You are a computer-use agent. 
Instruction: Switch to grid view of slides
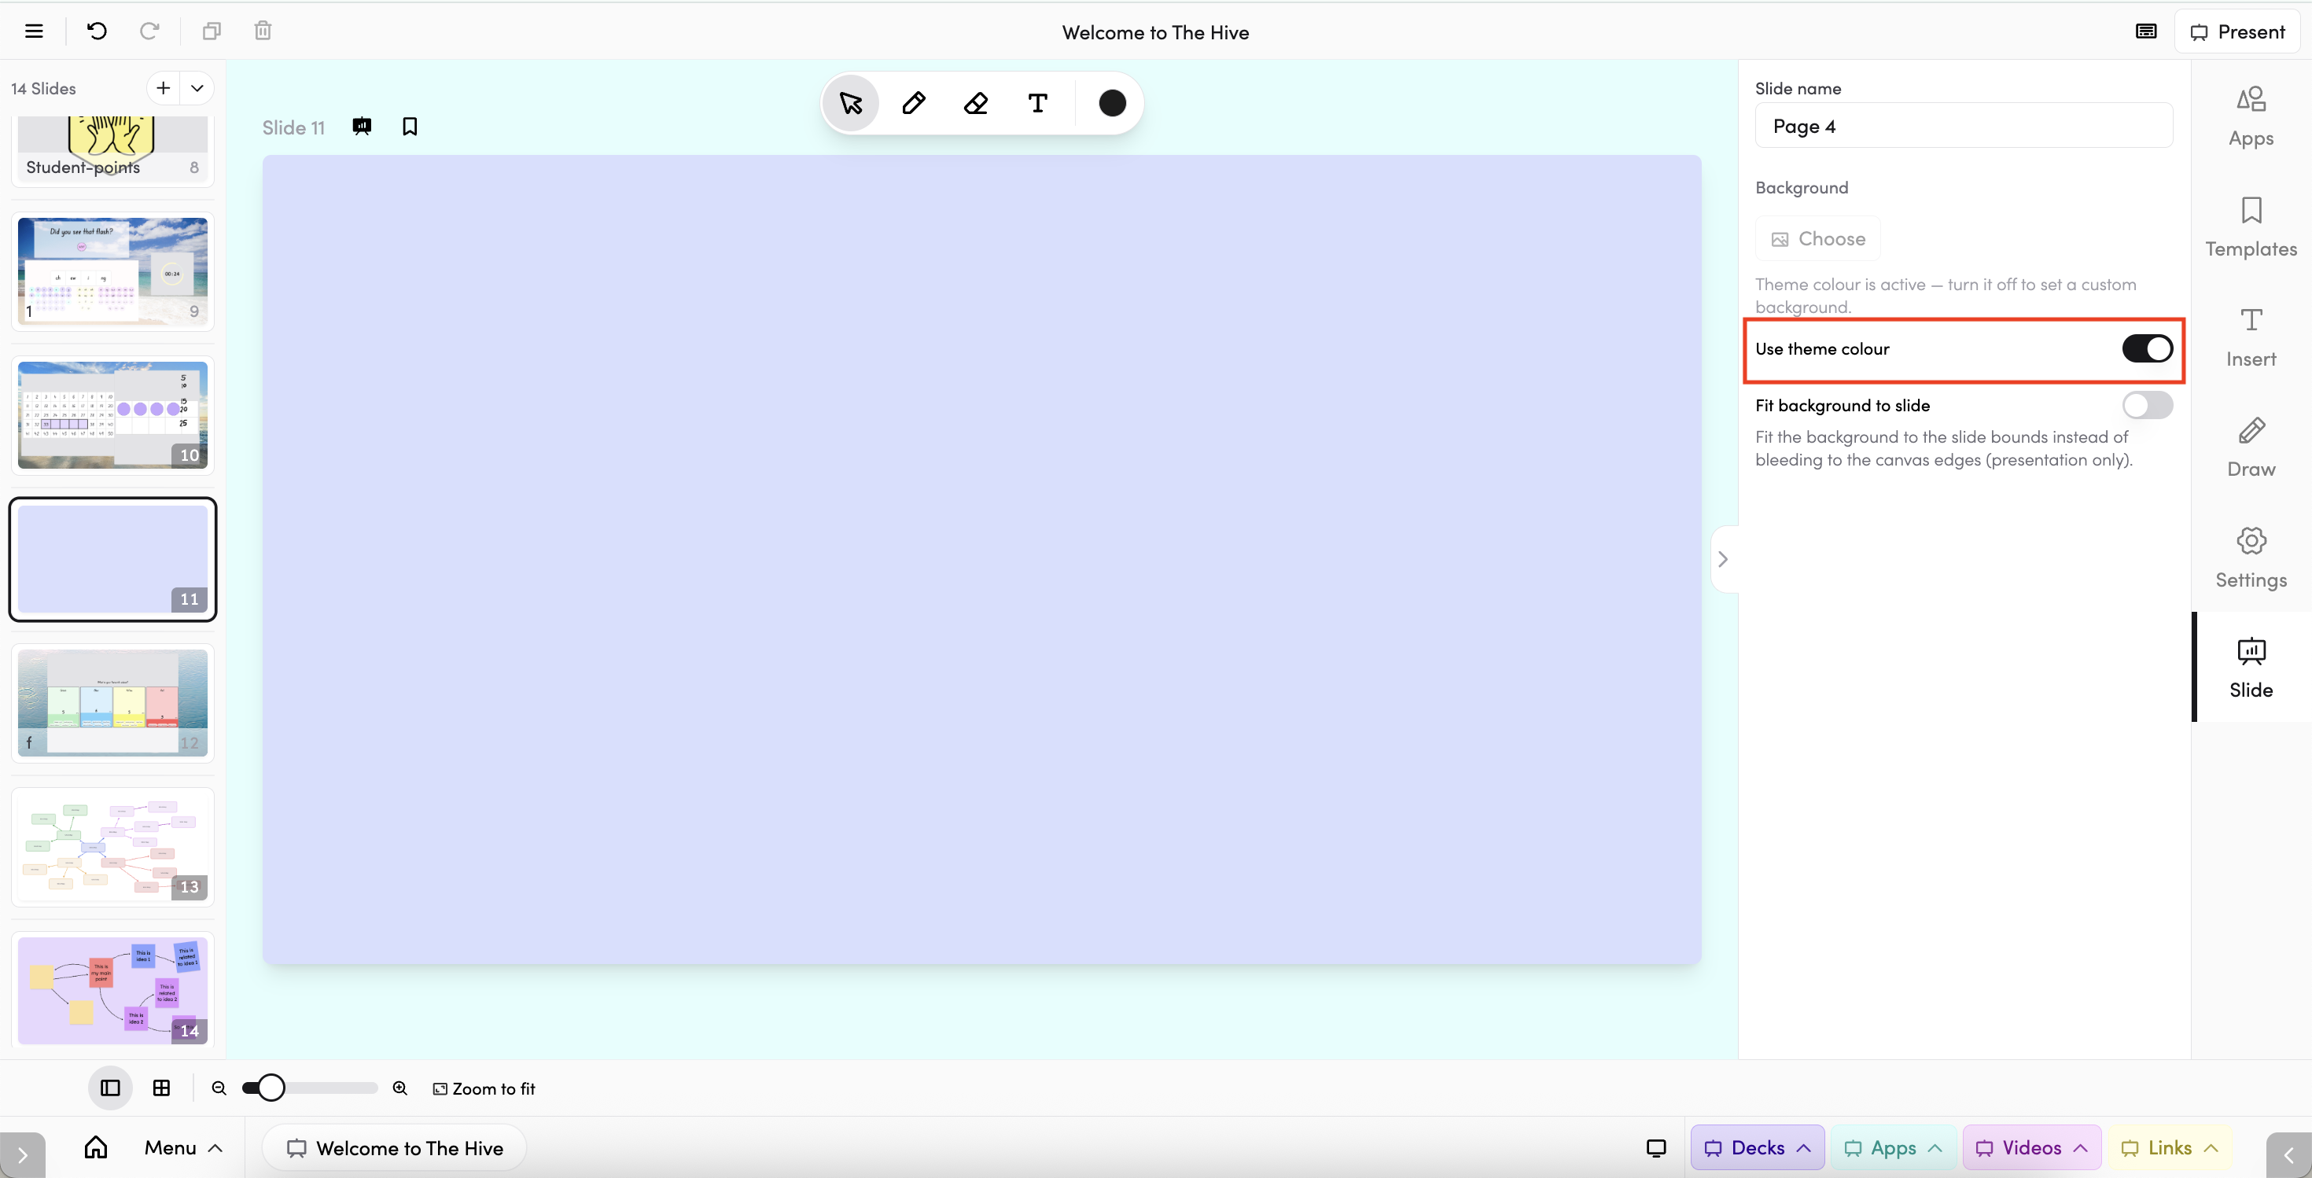point(161,1088)
